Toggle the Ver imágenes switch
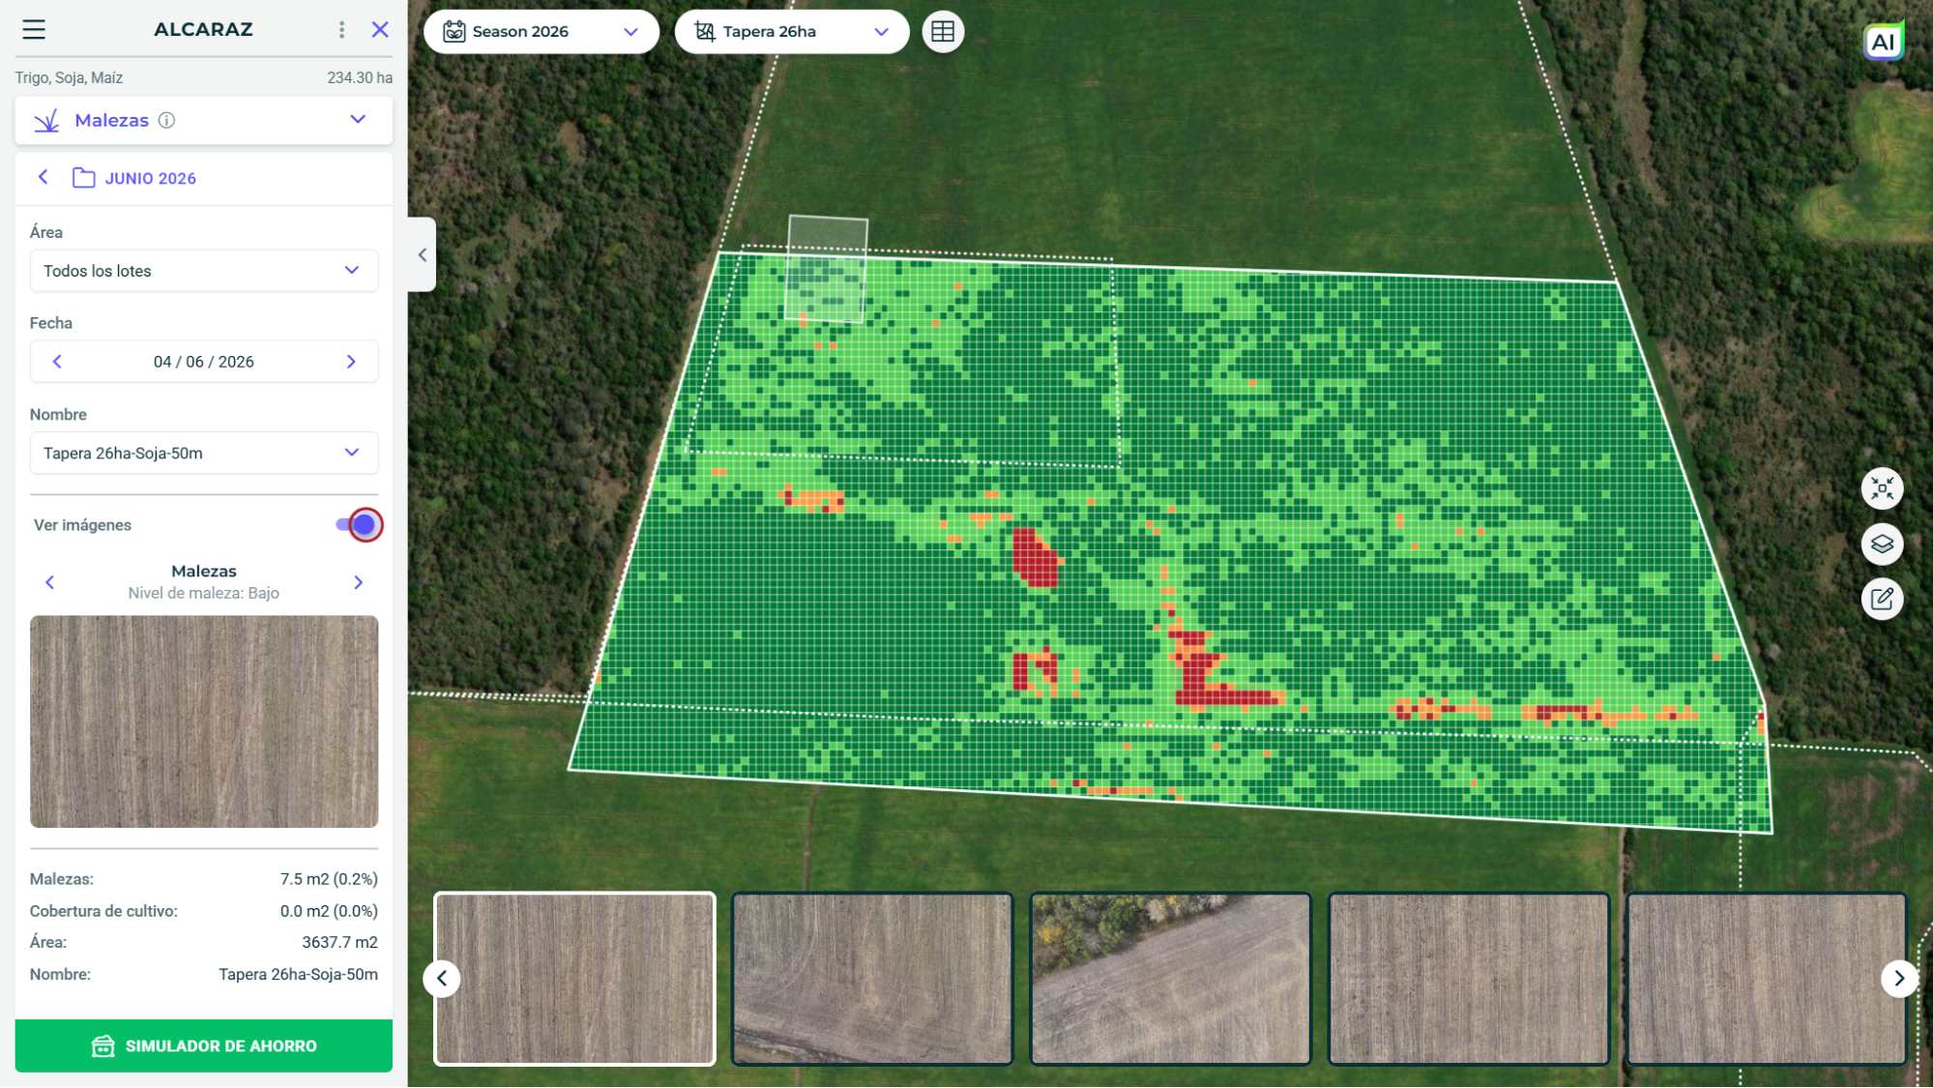Viewport: 1933px width, 1088px height. pos(360,525)
